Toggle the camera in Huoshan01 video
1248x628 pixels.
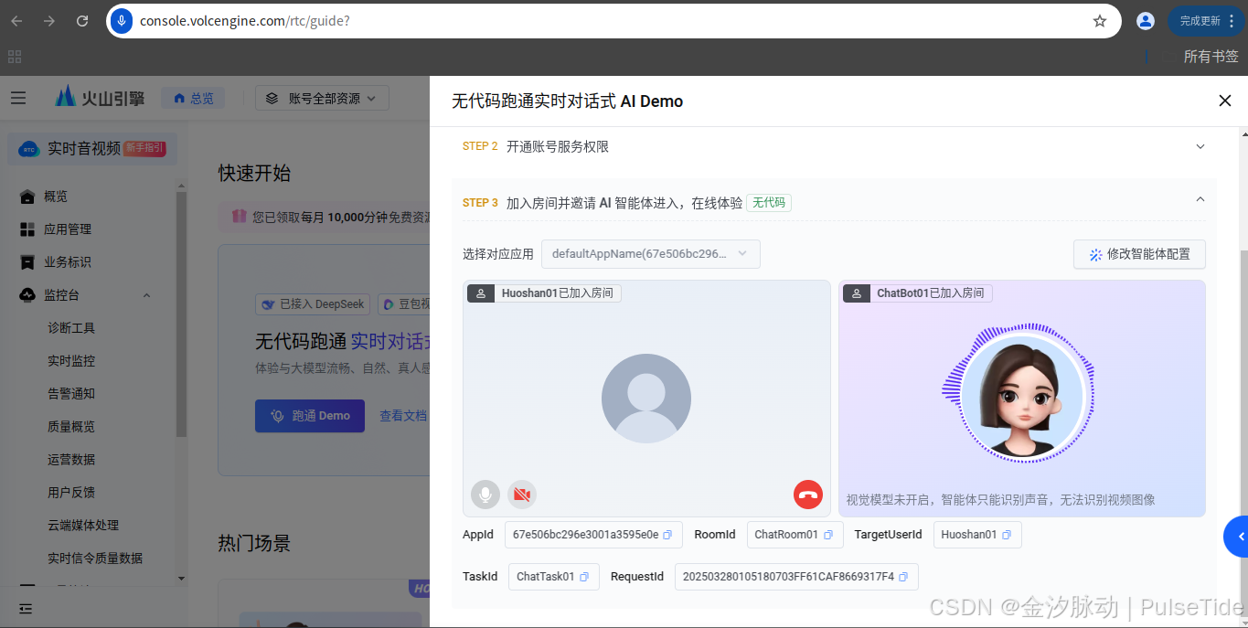[522, 495]
